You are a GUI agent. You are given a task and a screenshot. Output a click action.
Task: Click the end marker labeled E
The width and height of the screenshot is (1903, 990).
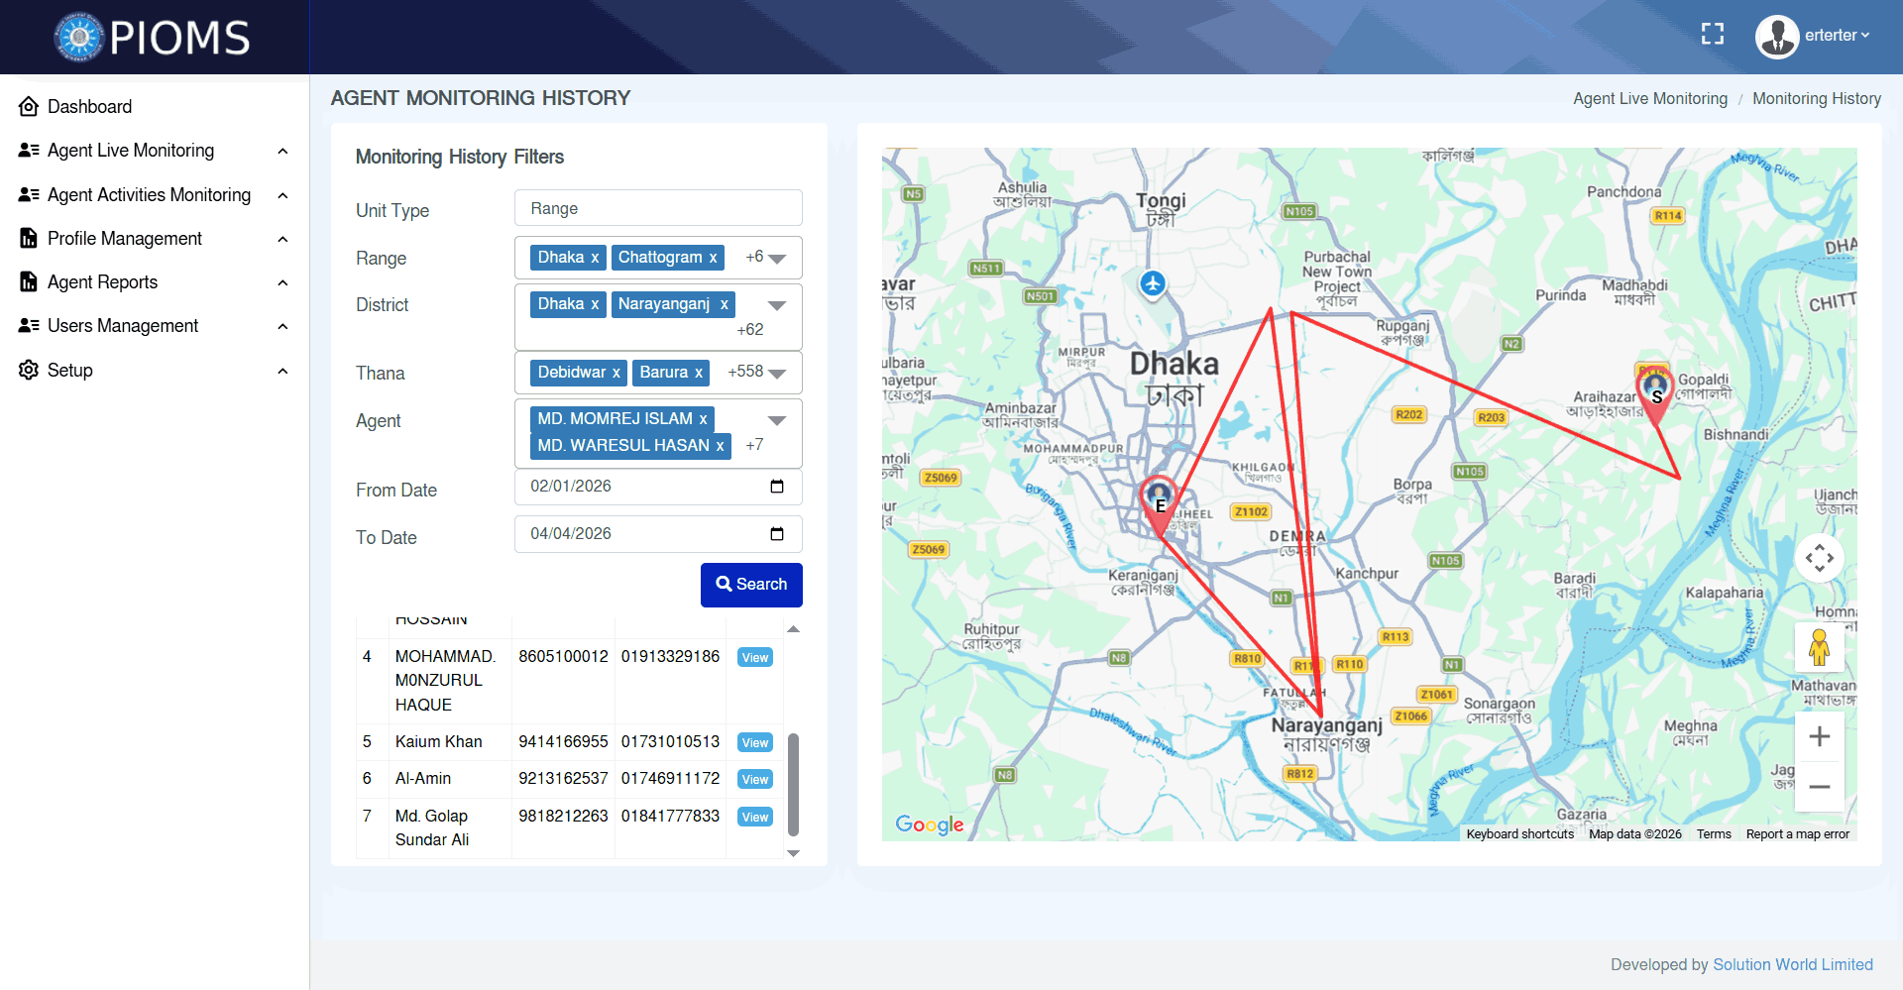click(1158, 500)
